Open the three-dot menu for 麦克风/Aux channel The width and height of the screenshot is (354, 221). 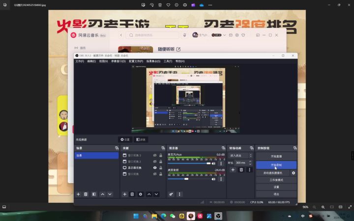[221, 164]
